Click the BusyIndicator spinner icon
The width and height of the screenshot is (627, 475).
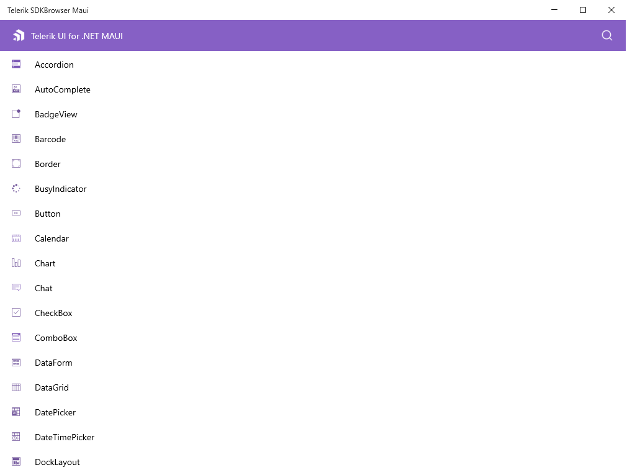coord(16,188)
